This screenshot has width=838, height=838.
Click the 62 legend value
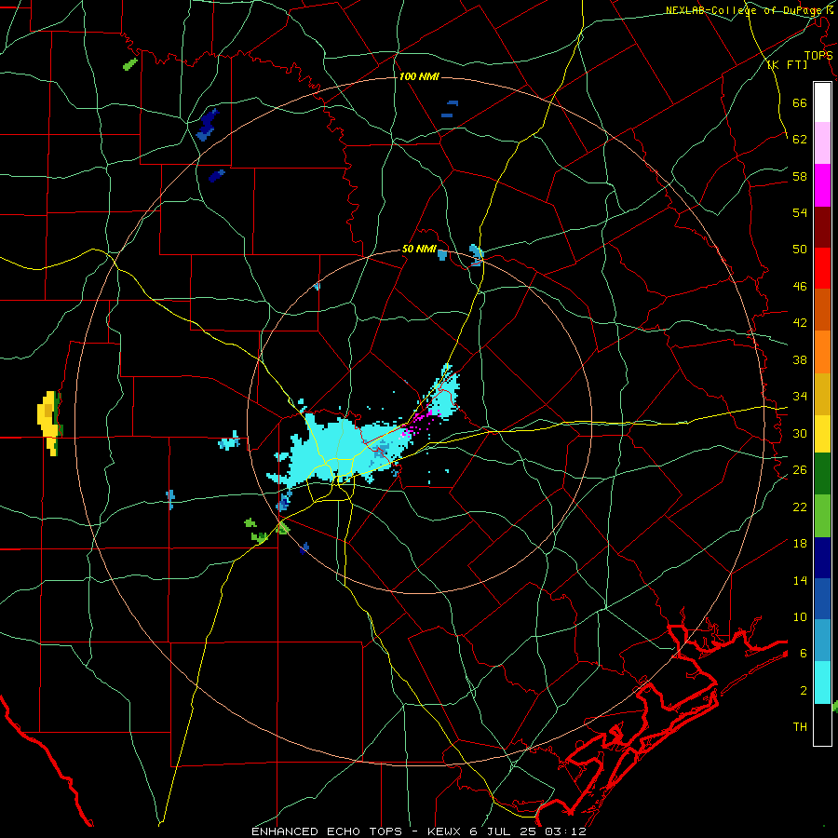click(x=800, y=140)
